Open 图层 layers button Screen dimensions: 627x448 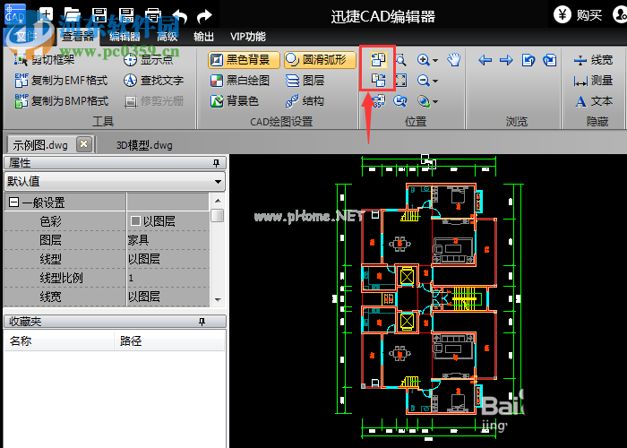point(305,81)
